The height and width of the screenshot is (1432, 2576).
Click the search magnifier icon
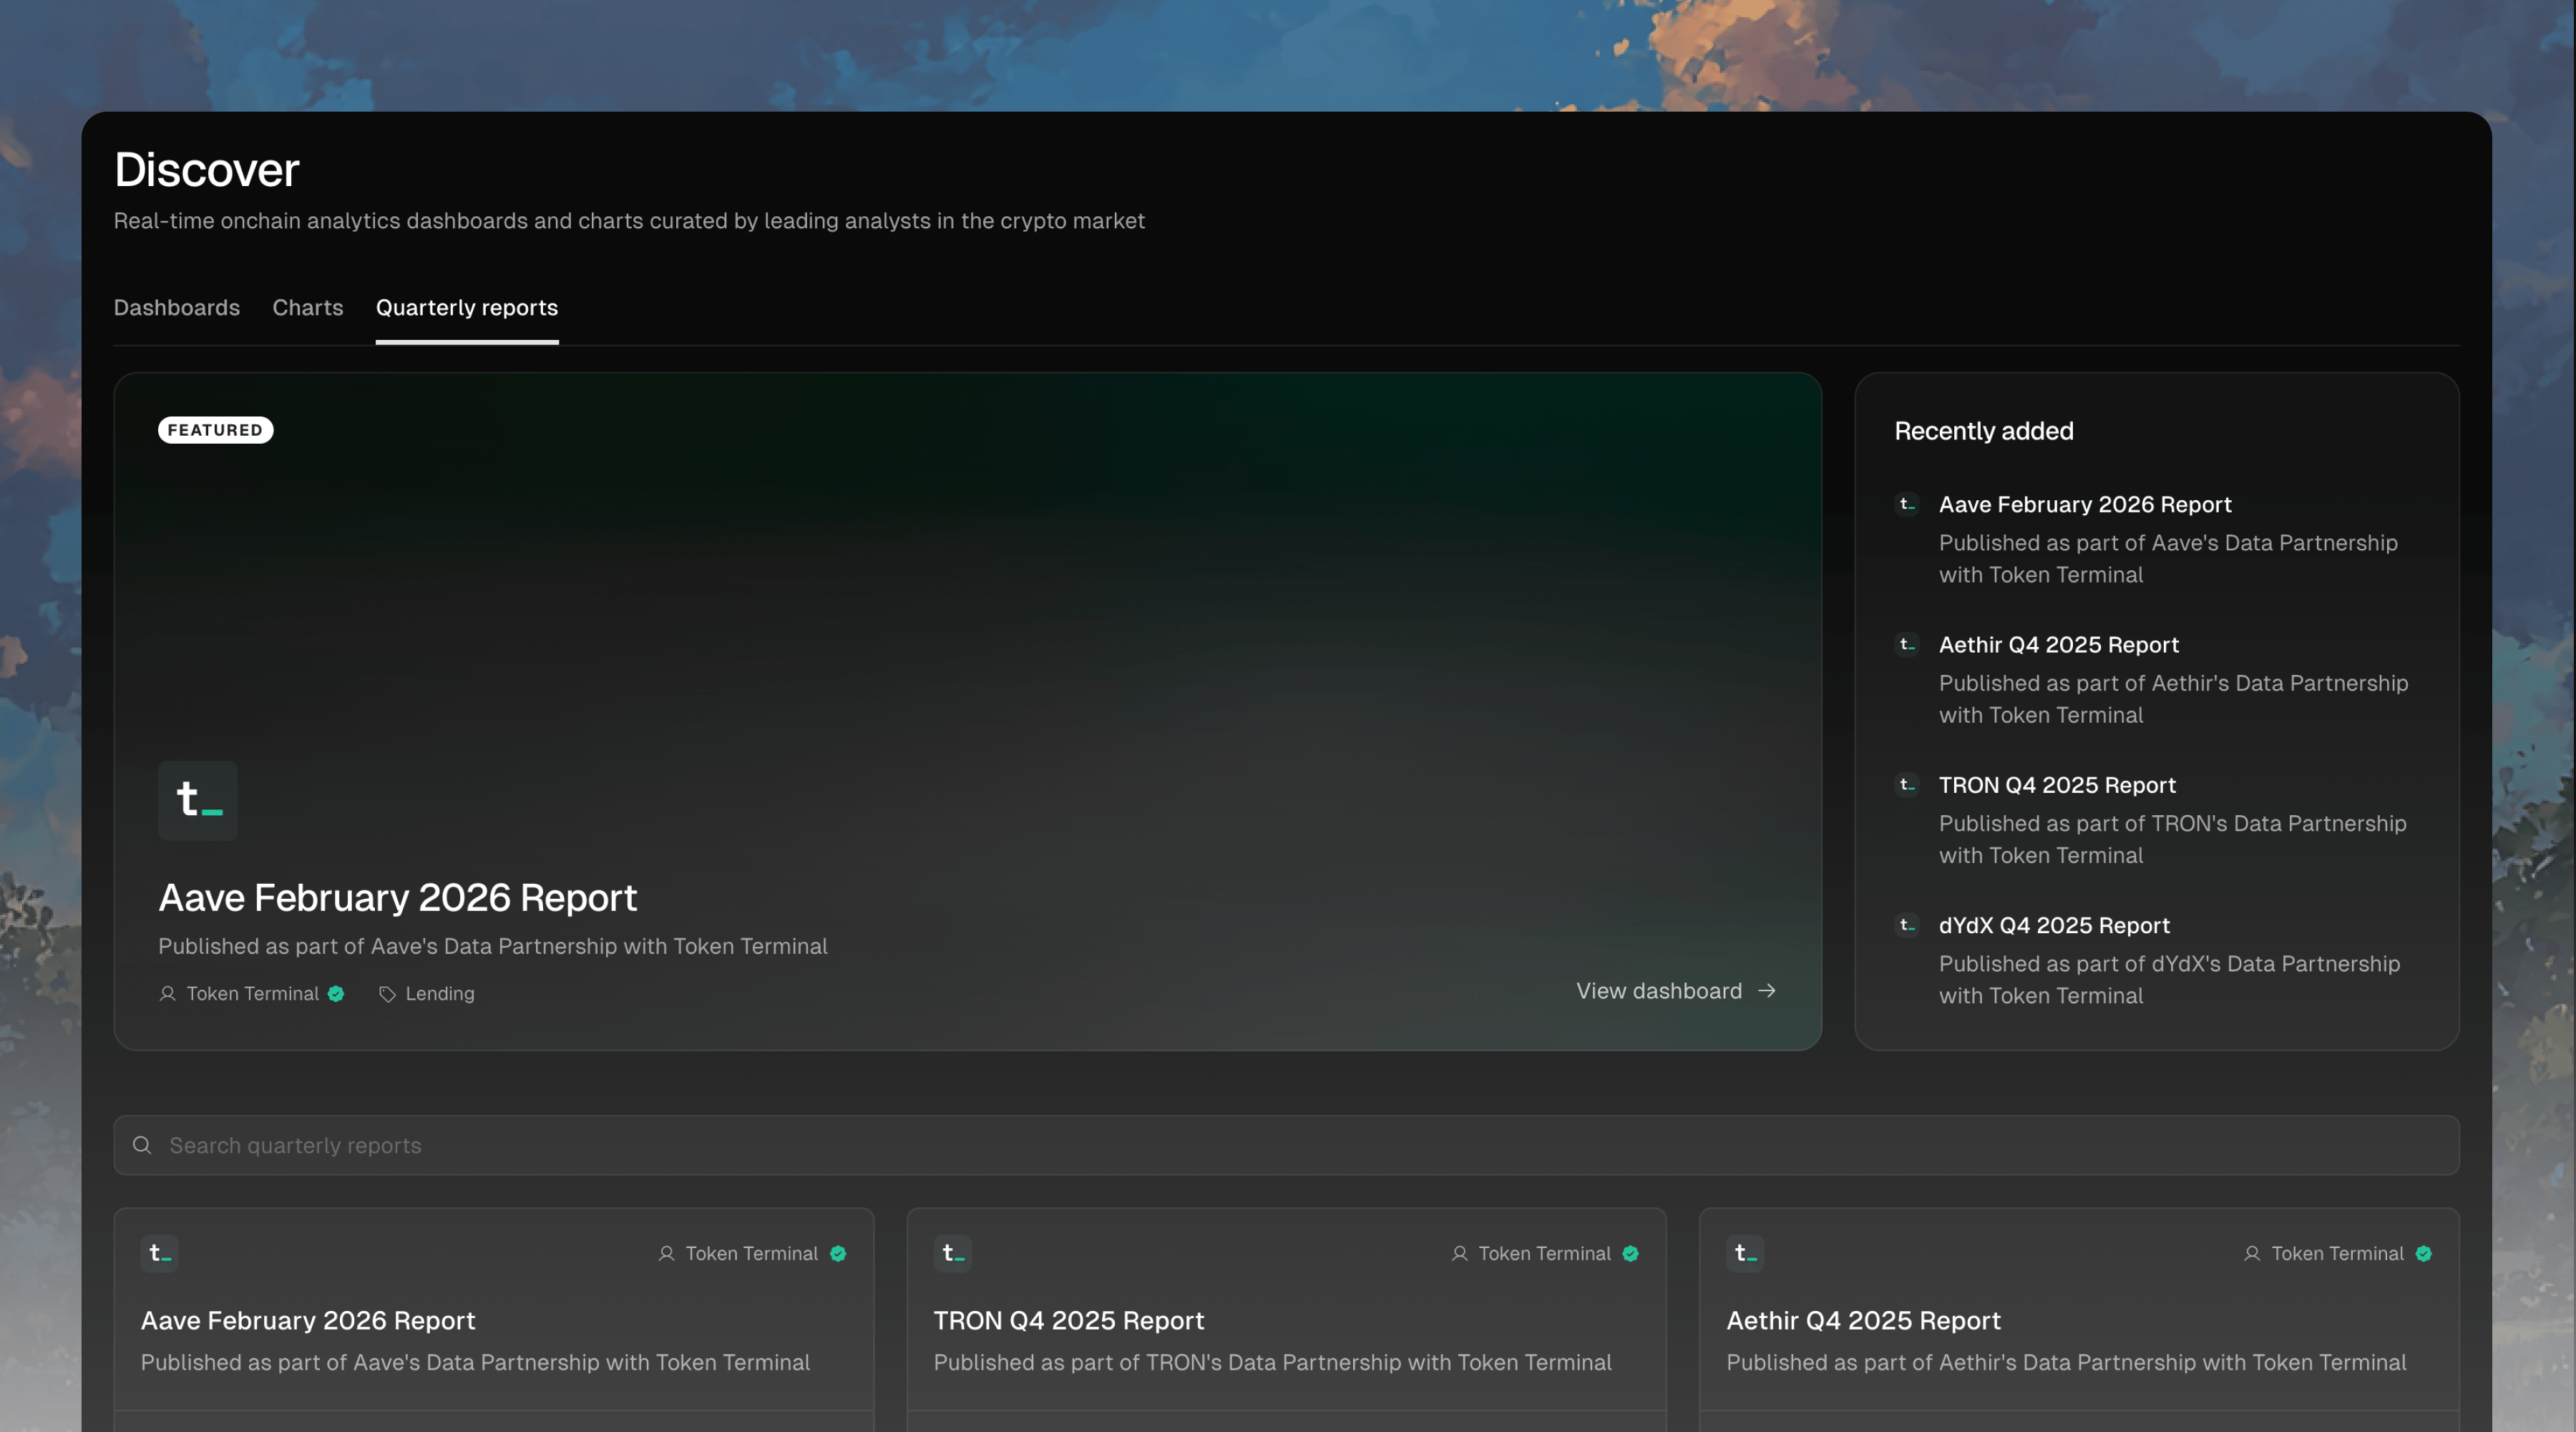point(142,1145)
